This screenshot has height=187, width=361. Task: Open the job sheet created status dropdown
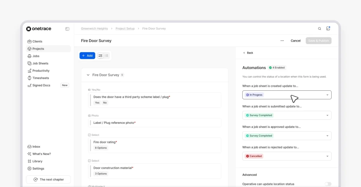[287, 95]
